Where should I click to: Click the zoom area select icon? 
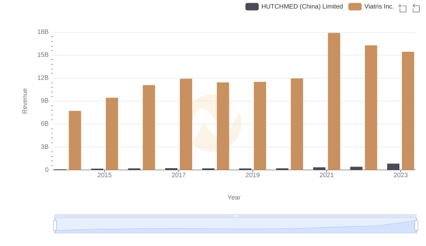coord(403,8)
